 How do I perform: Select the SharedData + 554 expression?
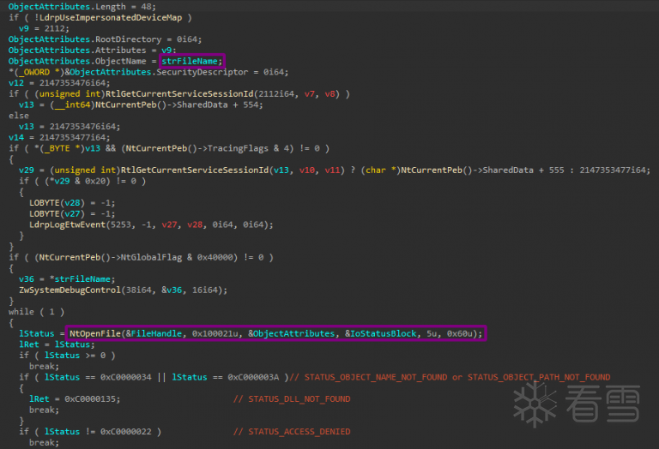click(x=218, y=105)
